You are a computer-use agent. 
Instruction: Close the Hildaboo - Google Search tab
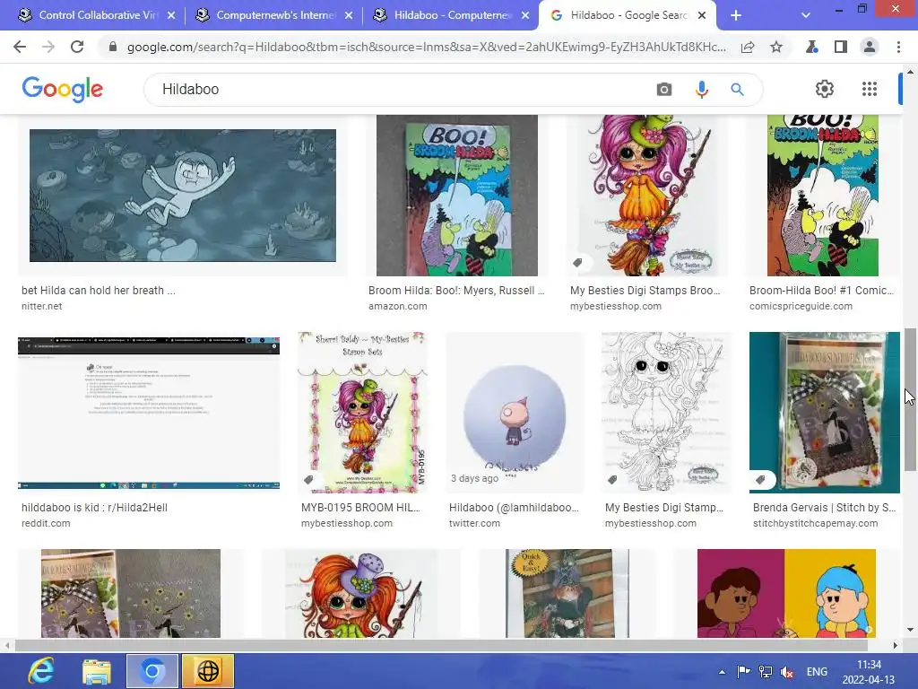pos(702,15)
